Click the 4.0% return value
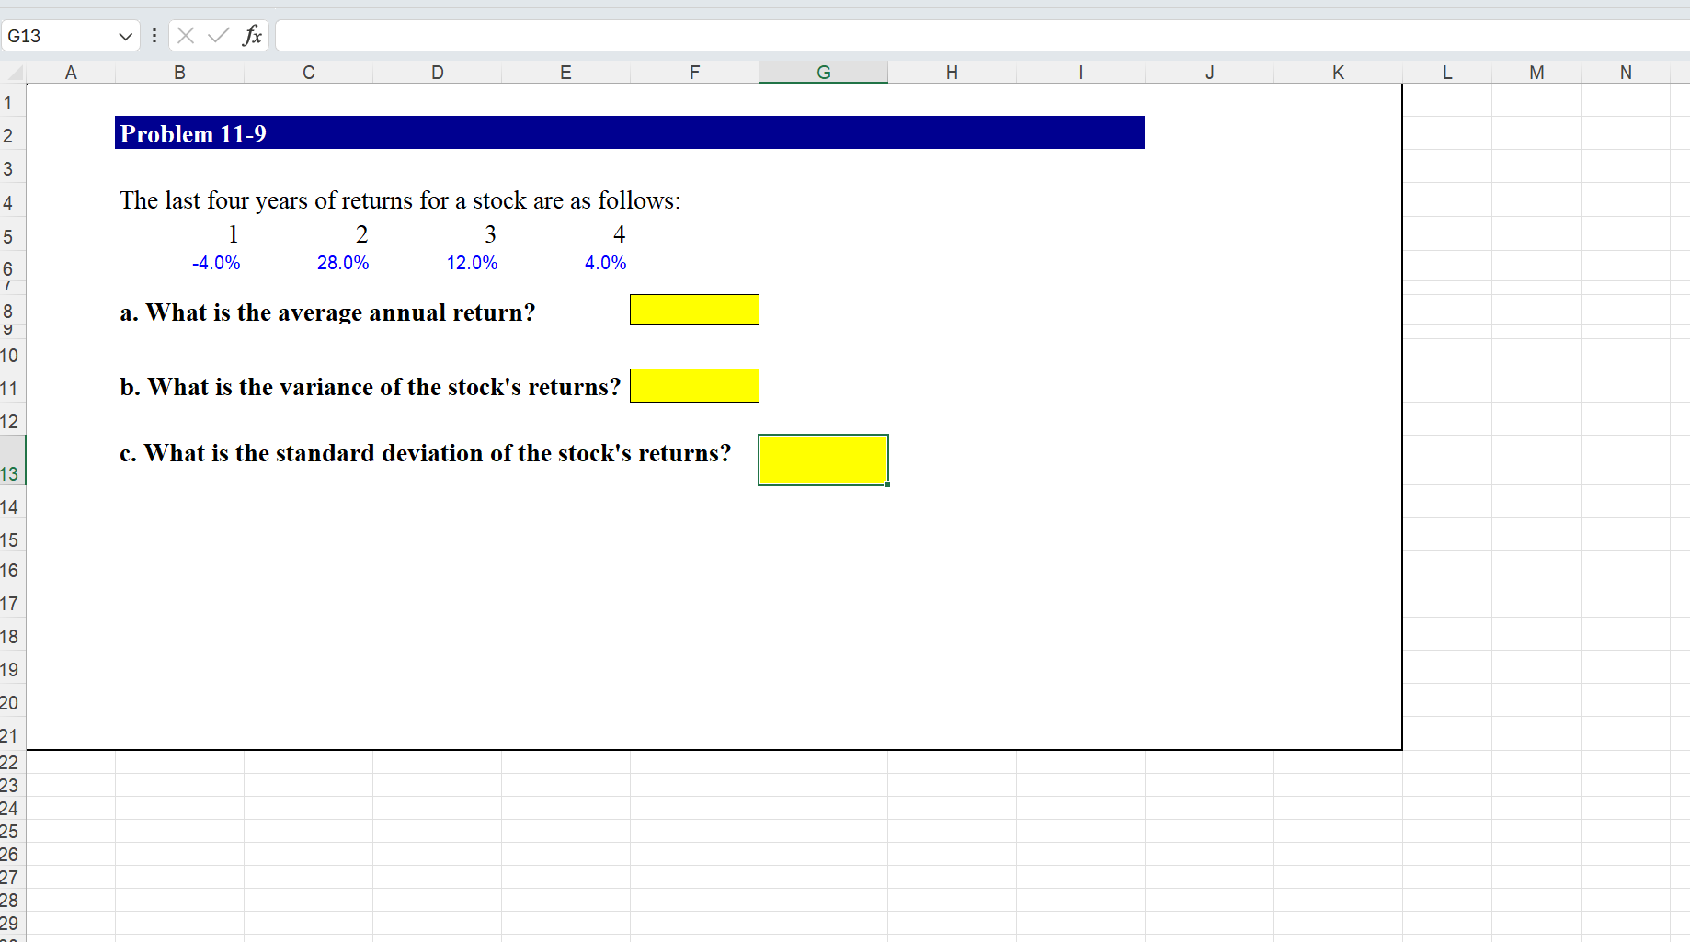Screen dimensions: 1690x942 [606, 263]
